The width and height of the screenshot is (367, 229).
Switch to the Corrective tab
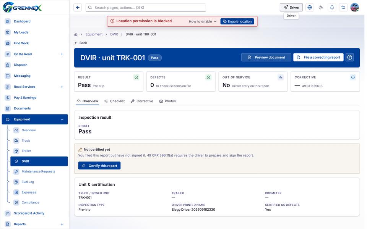[142, 101]
